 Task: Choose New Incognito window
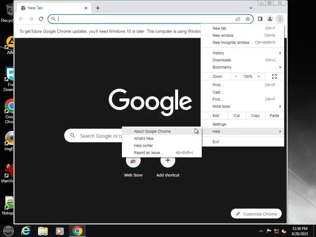click(x=243, y=43)
